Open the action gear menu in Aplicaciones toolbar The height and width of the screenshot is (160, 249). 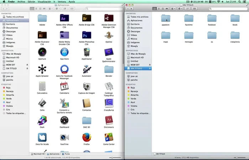[57, 9]
